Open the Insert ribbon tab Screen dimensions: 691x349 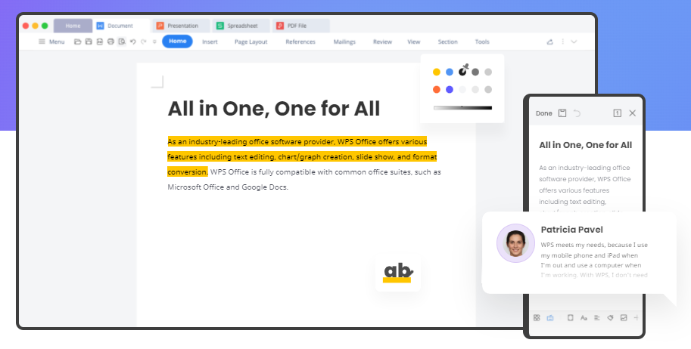[210, 42]
